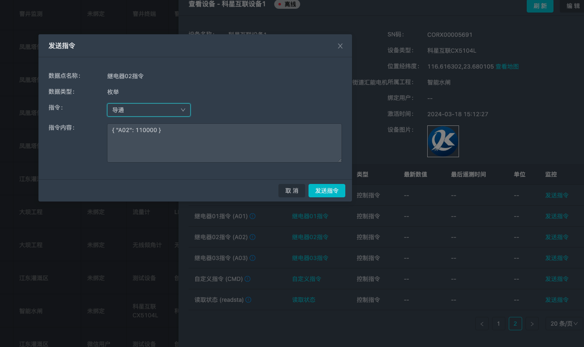Switch to page 1 in the data list
This screenshot has width=584, height=347.
pos(498,323)
